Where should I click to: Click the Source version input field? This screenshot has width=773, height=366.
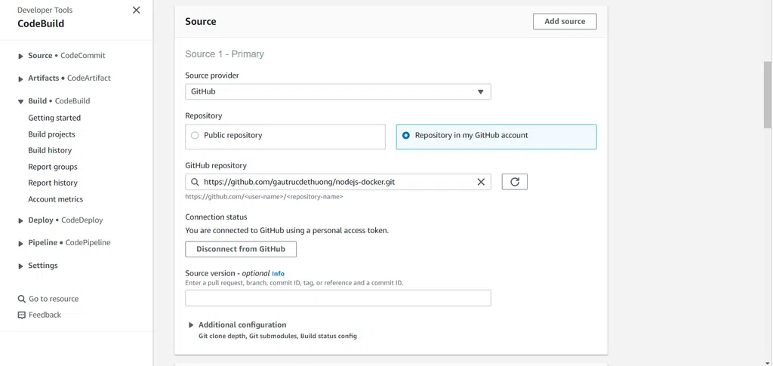[337, 298]
